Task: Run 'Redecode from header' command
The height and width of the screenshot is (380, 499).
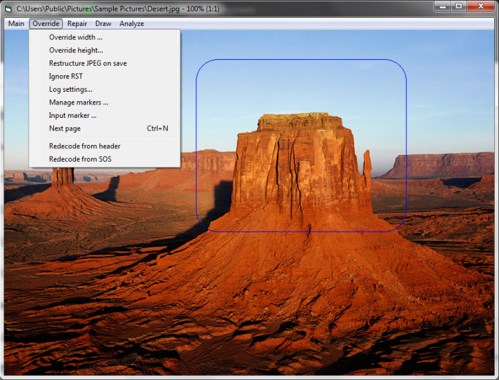Action: [84, 146]
